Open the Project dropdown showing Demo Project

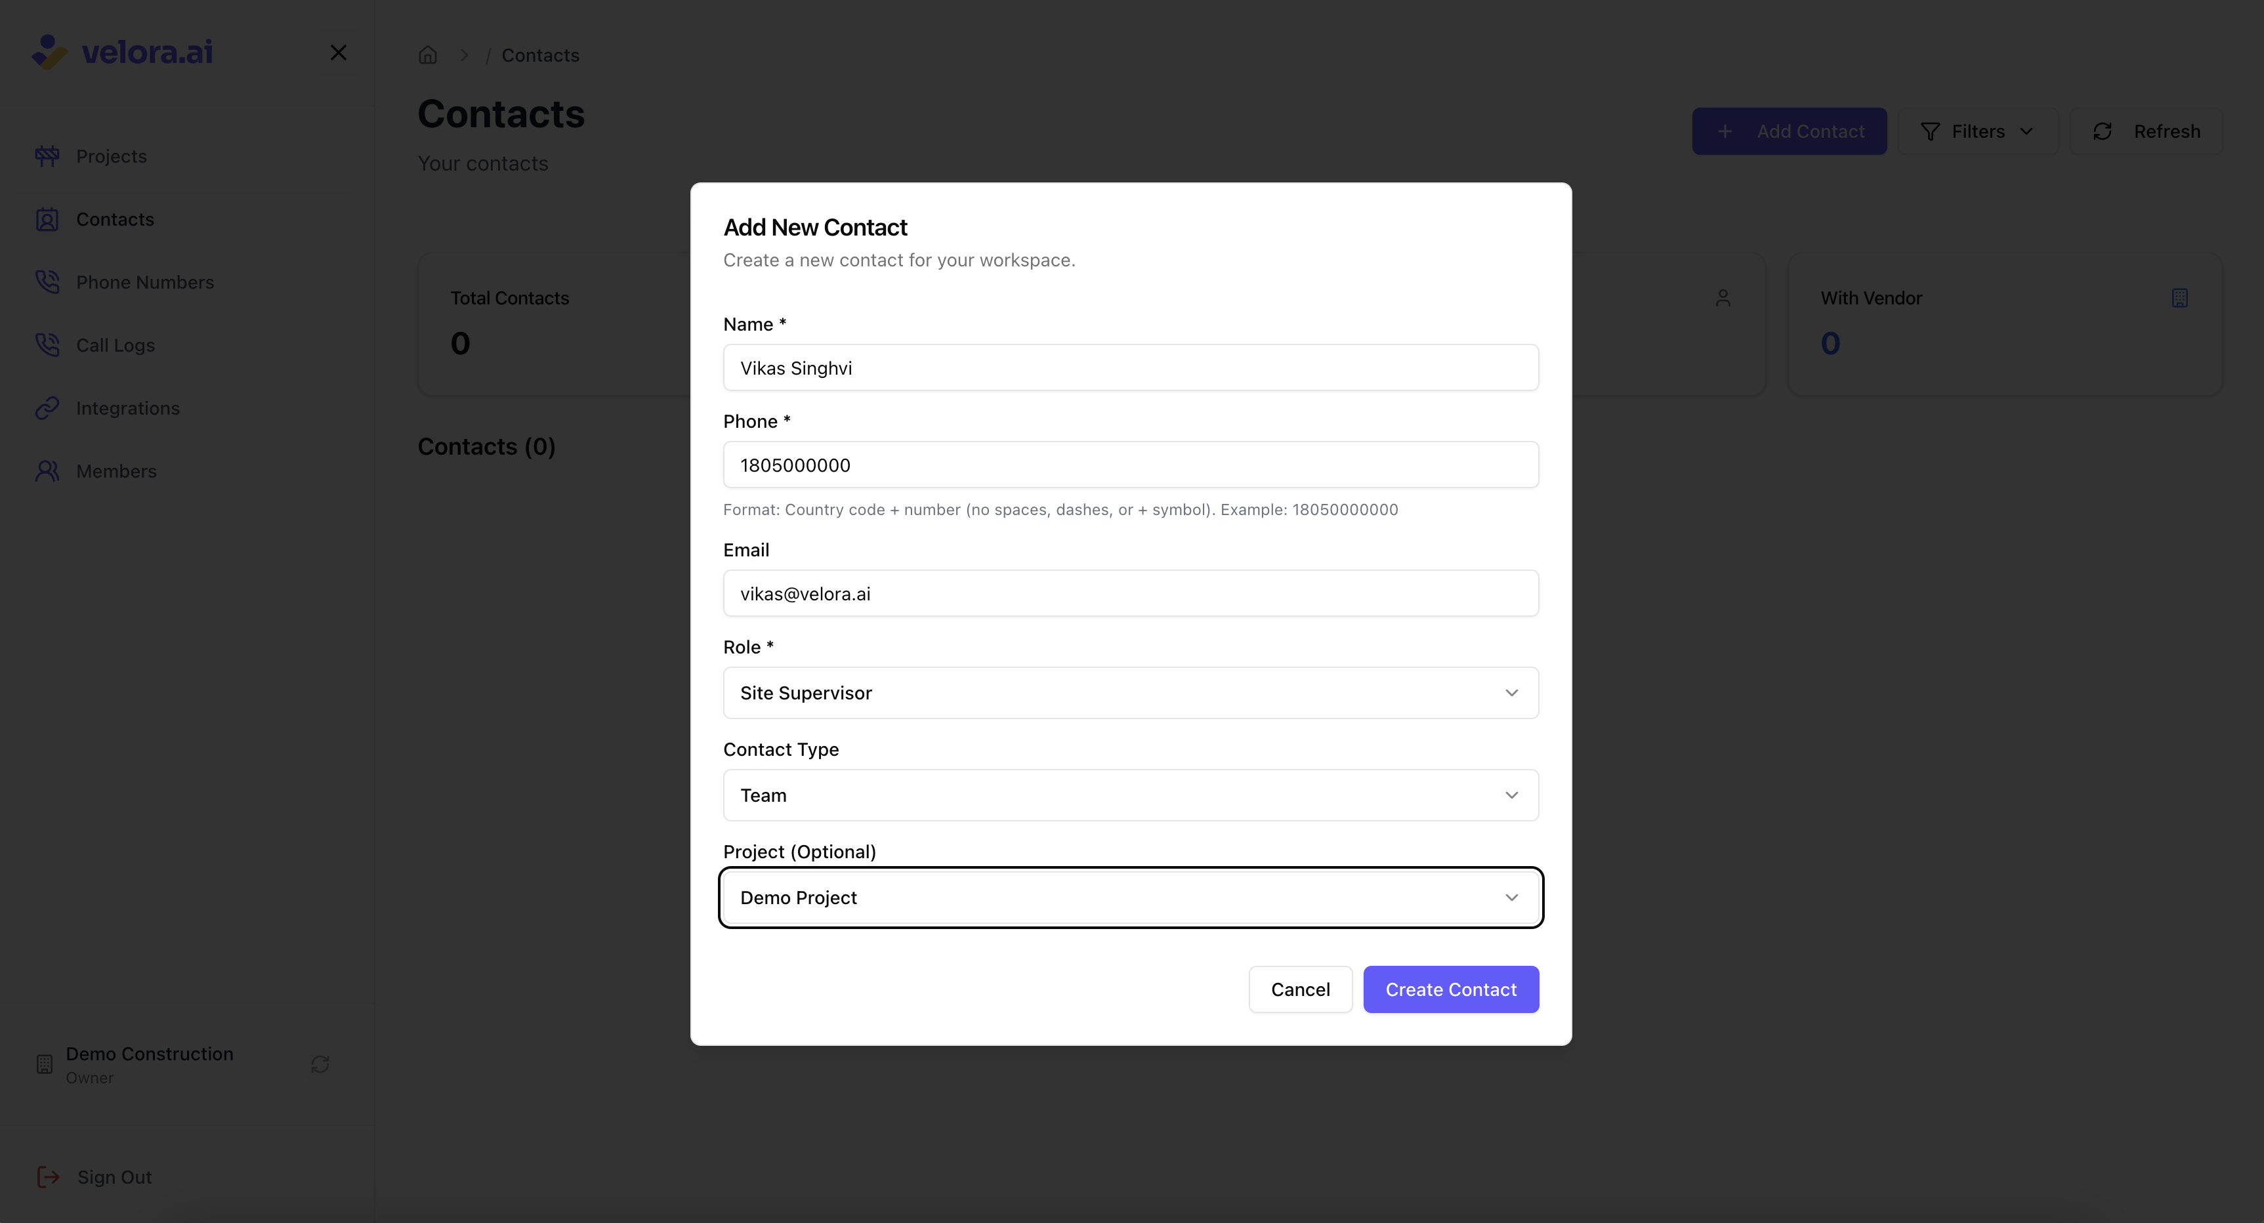[1130, 898]
